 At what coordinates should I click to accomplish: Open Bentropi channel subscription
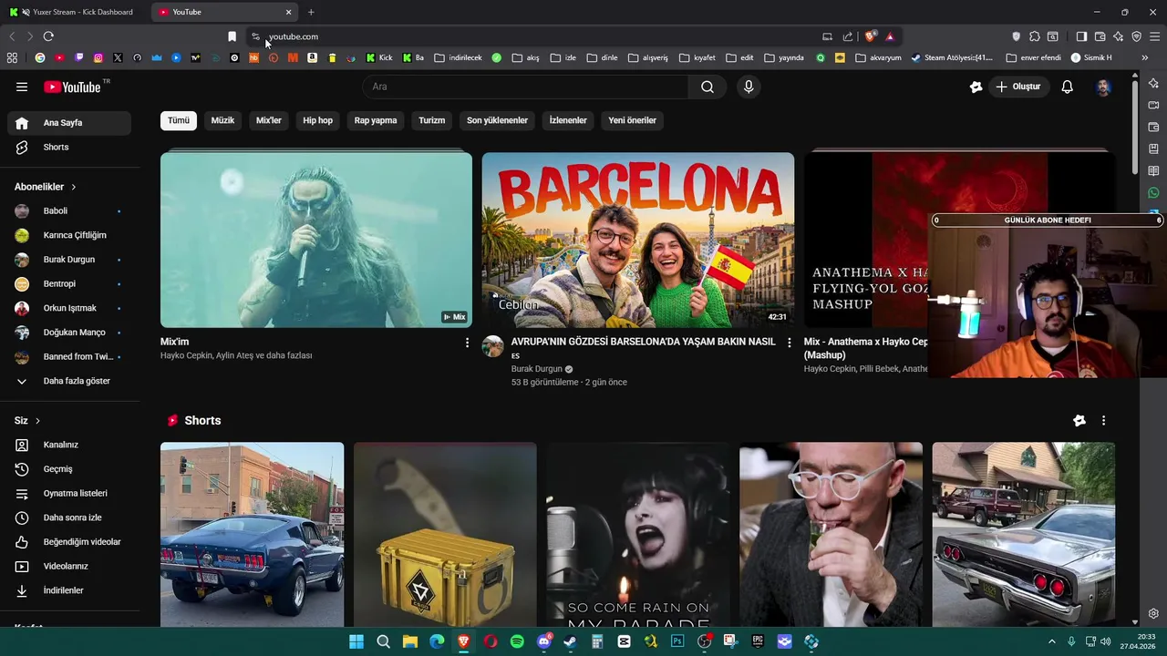point(69,283)
